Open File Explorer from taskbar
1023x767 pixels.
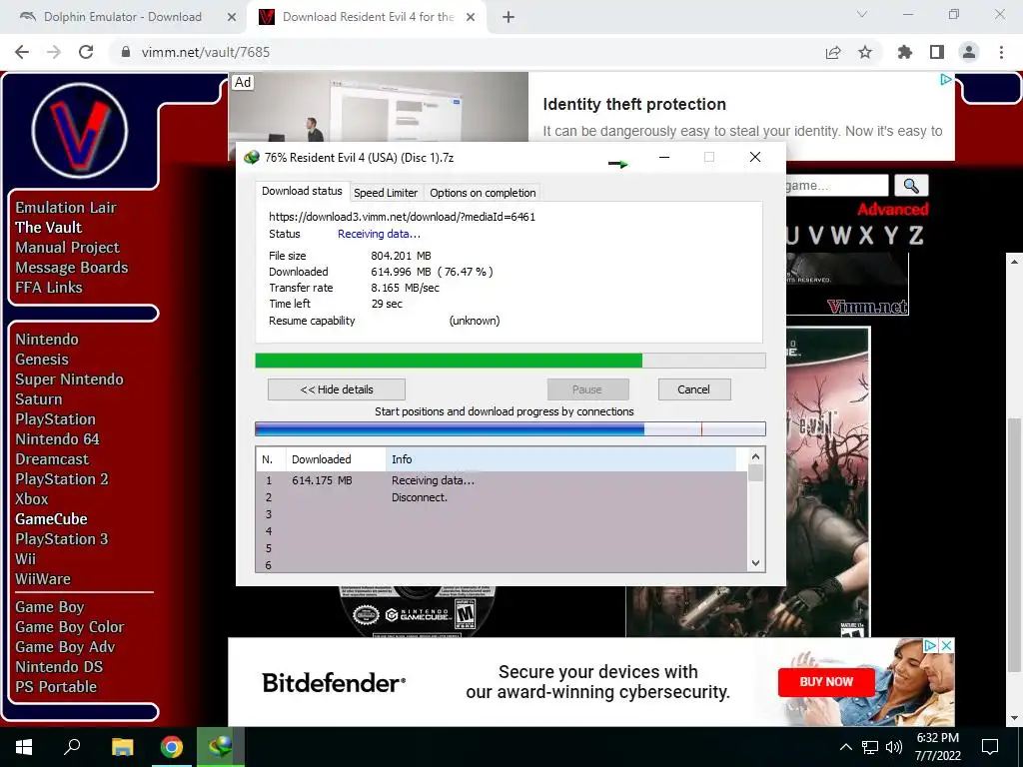pyautogui.click(x=122, y=747)
